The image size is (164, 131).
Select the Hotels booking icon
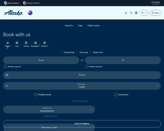[x=26, y=44]
